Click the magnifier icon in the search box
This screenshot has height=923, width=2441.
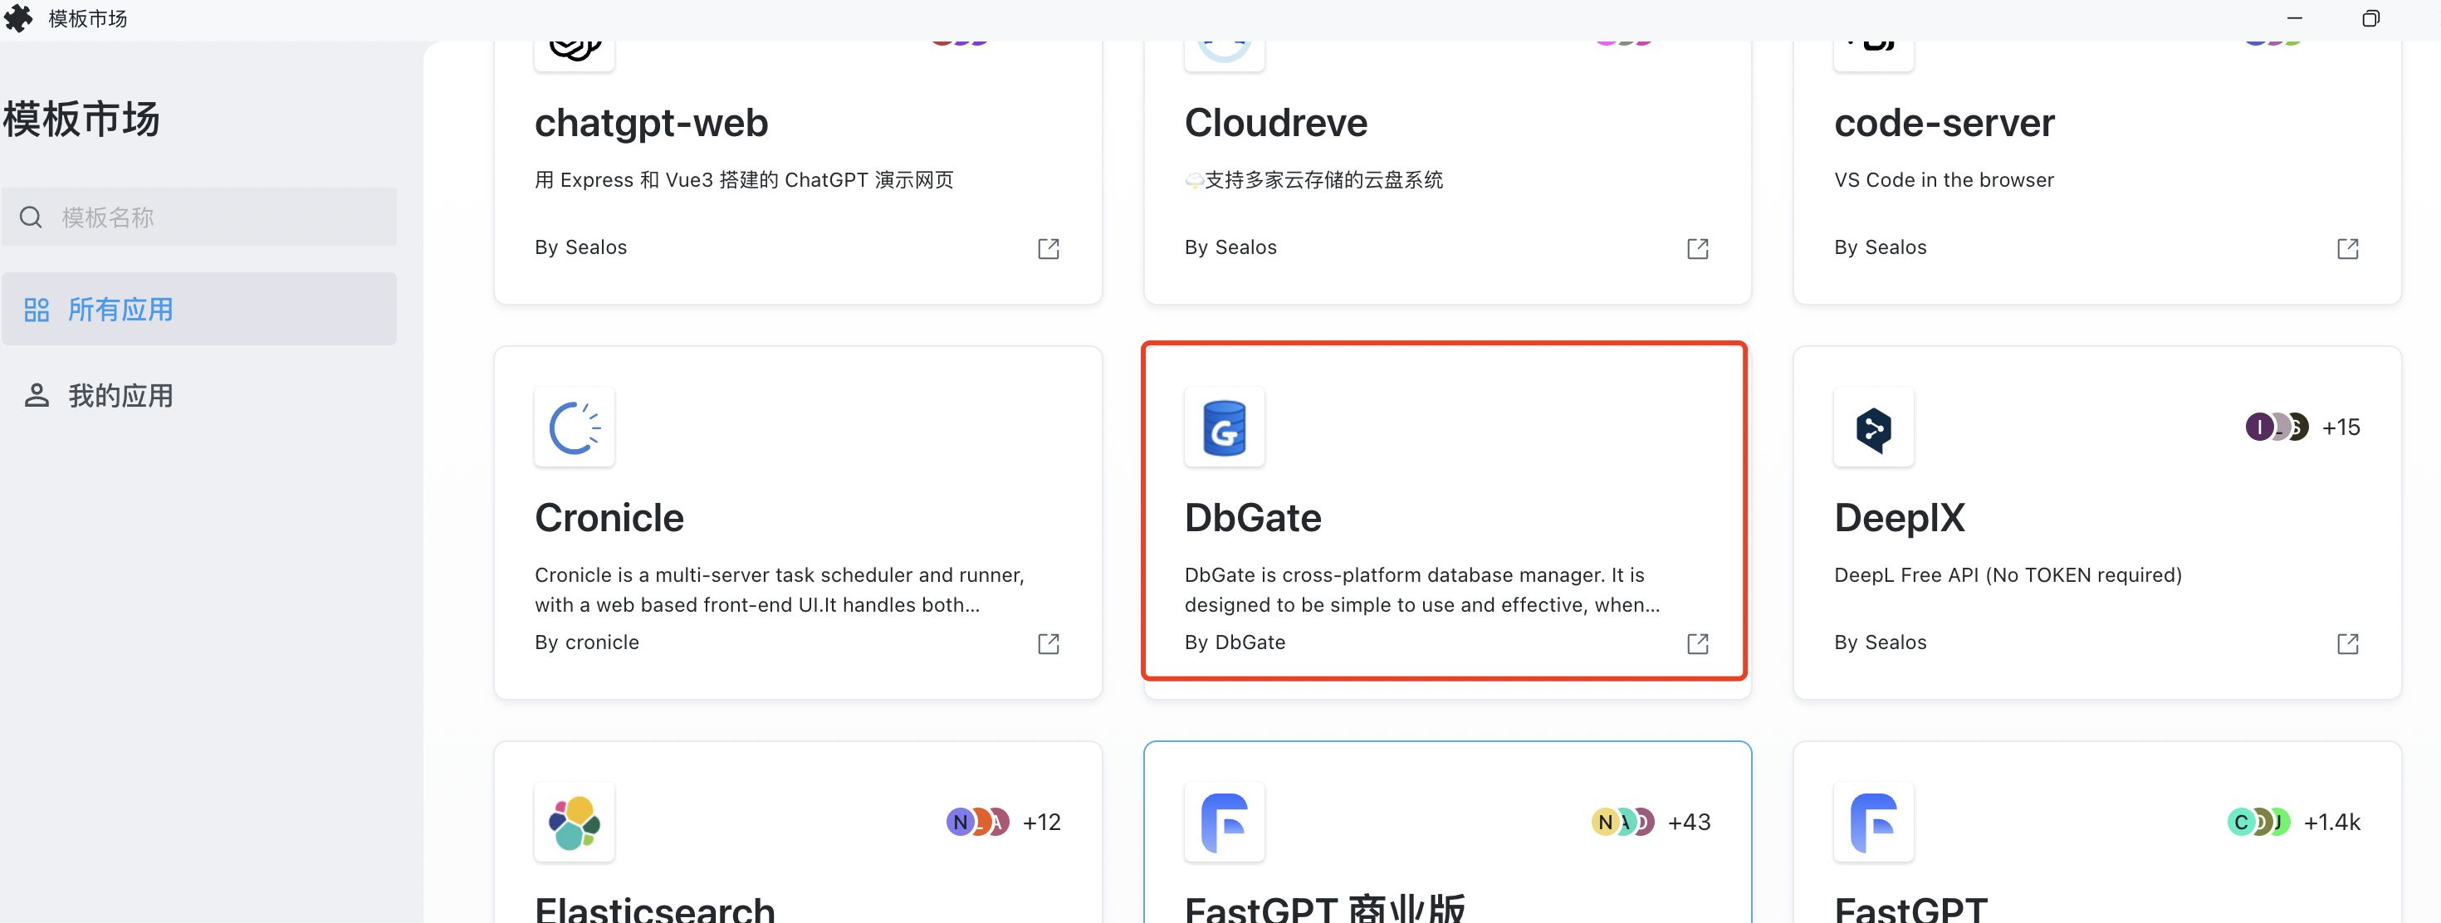click(x=32, y=217)
